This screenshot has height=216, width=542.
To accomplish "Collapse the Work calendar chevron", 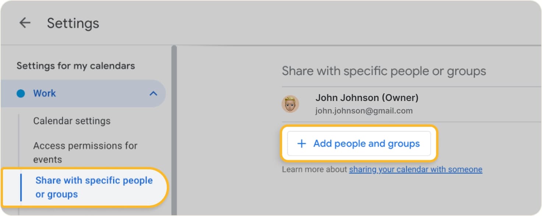I will coord(153,94).
